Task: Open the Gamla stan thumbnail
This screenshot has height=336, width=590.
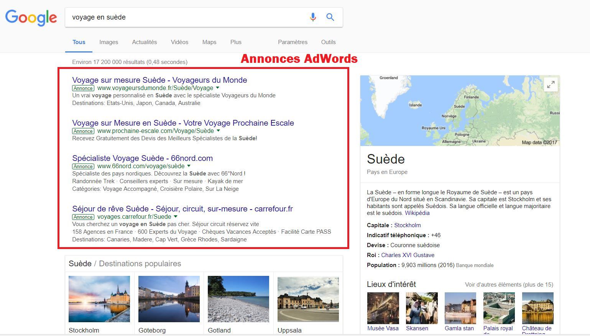Action: click(460, 308)
